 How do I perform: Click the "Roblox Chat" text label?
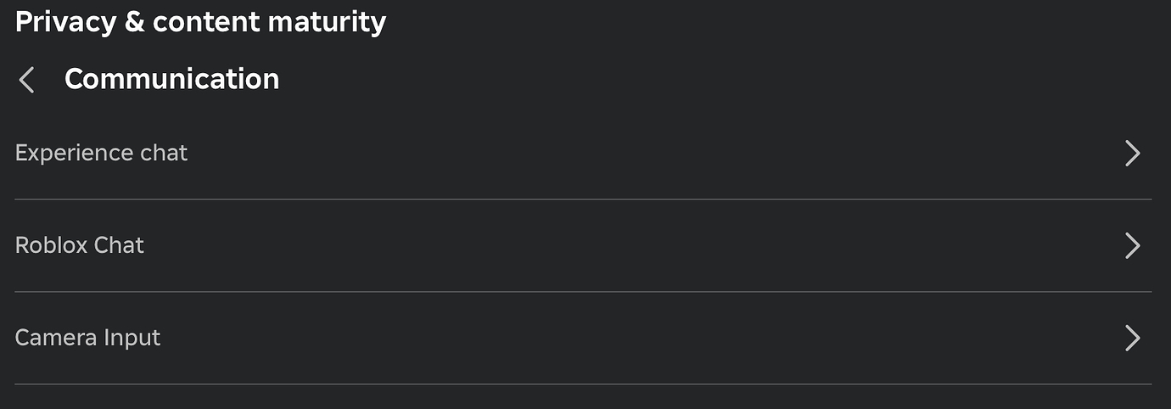tap(80, 245)
